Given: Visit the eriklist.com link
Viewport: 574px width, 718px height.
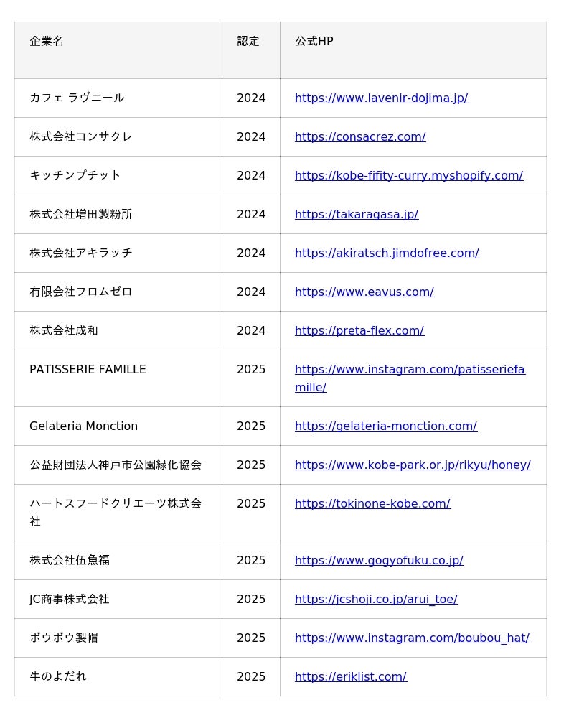Looking at the screenshot, I should [x=350, y=677].
